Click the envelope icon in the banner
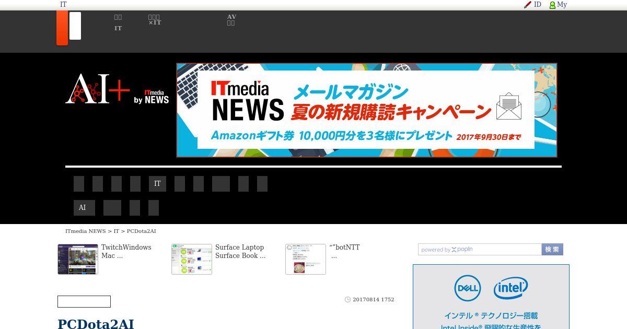This screenshot has width=627, height=329. point(508,107)
